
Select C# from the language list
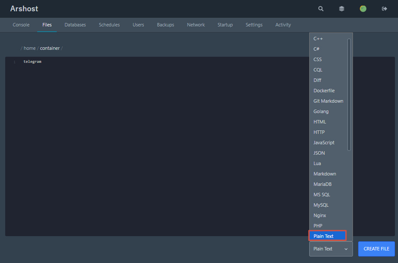328,49
